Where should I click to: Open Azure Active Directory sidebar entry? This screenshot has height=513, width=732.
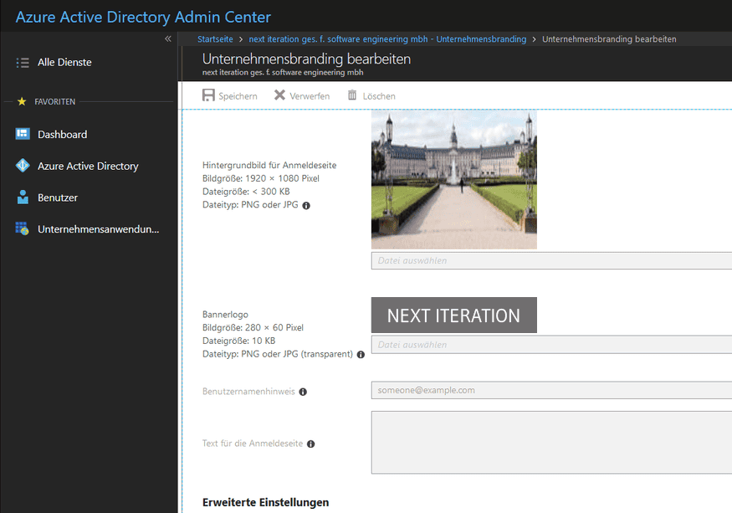point(88,166)
